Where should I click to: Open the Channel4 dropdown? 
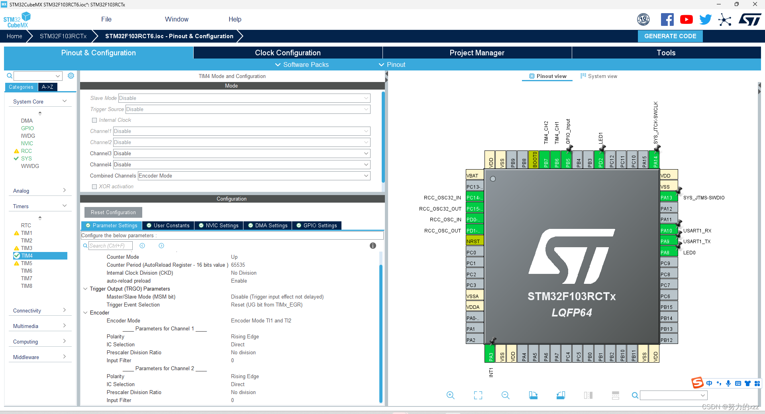tap(241, 165)
